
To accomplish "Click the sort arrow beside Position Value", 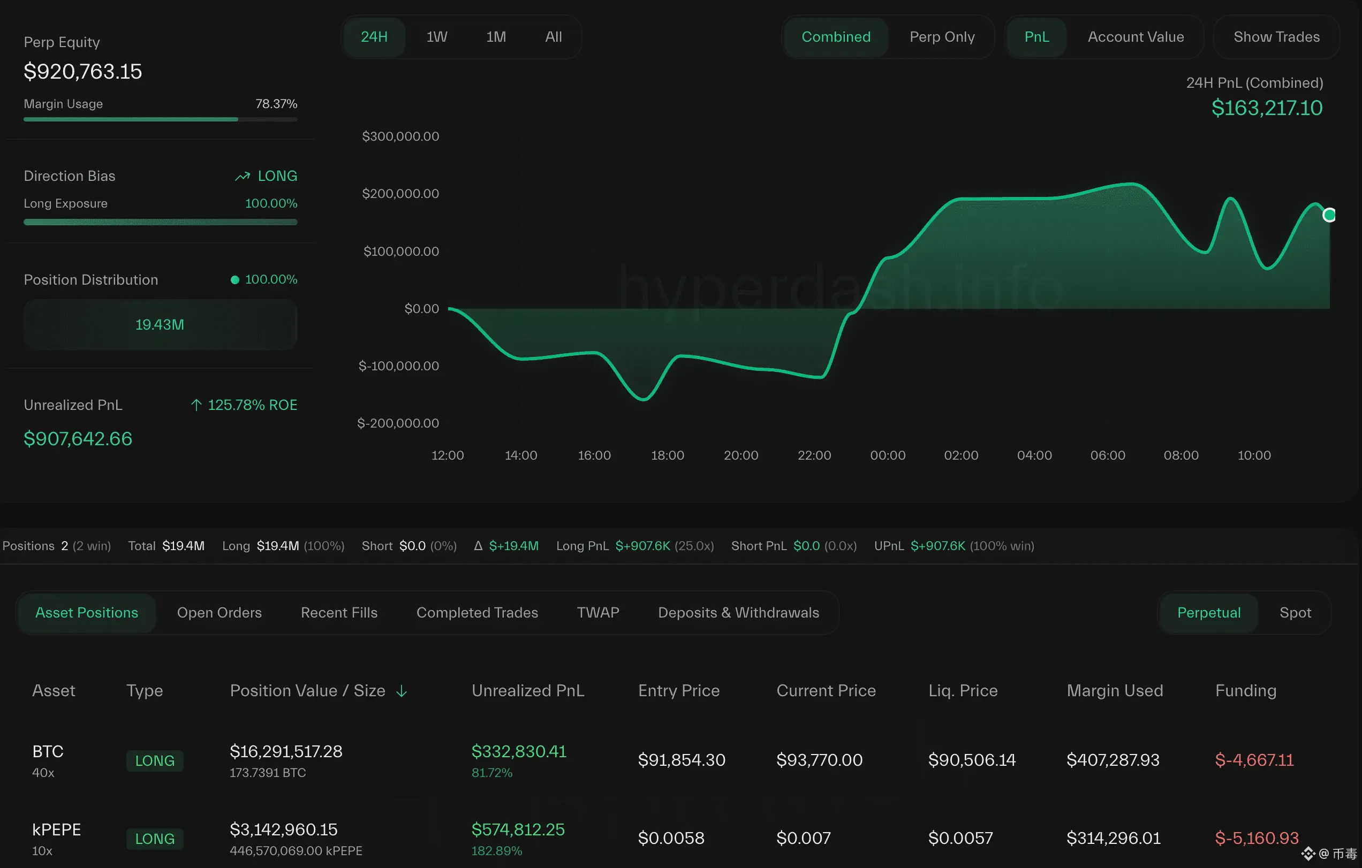I will coord(401,691).
